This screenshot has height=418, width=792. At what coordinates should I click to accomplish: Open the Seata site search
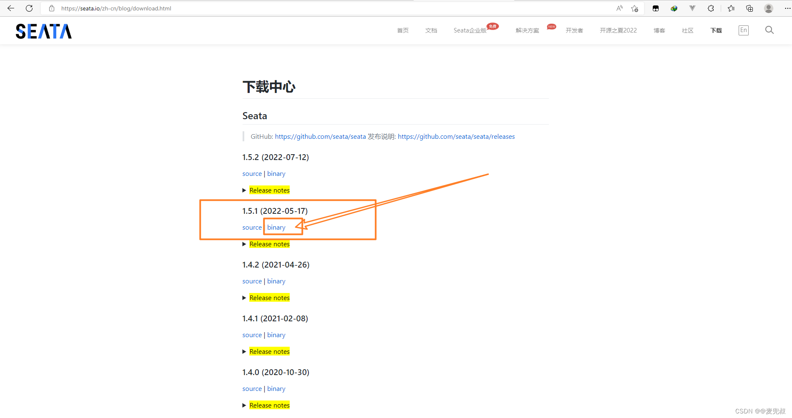point(769,30)
